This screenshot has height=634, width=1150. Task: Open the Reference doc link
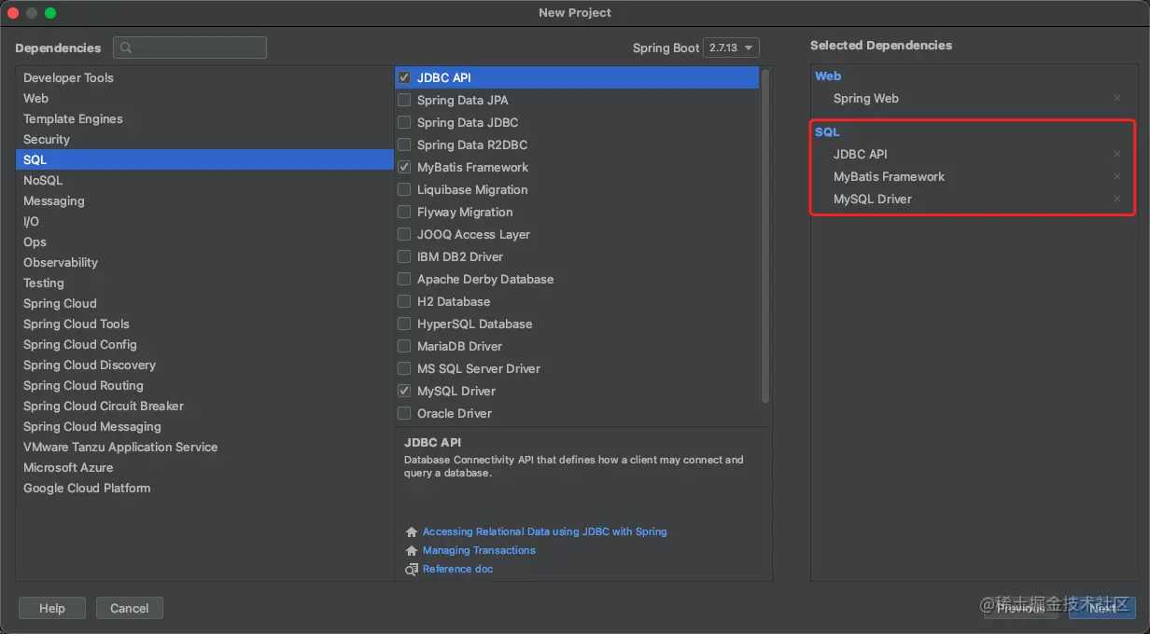click(457, 569)
